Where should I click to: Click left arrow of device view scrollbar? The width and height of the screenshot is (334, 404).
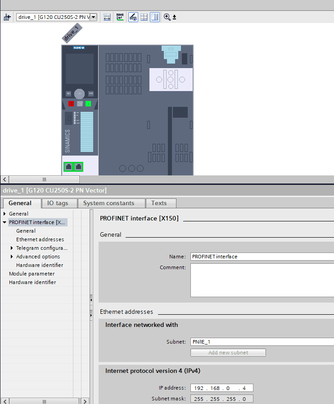pos(5,179)
